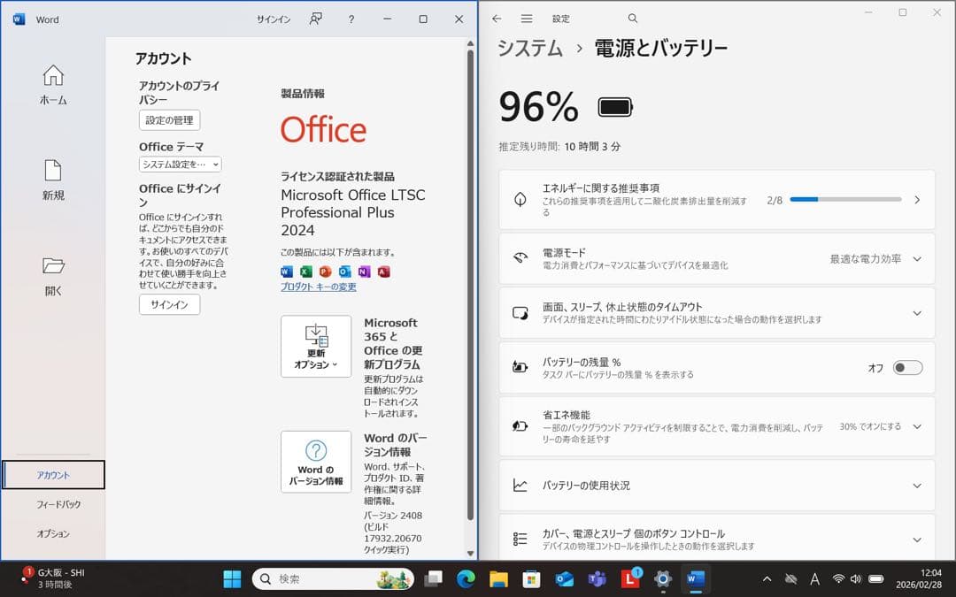Open the Word のバージョン情報 button

(x=316, y=462)
